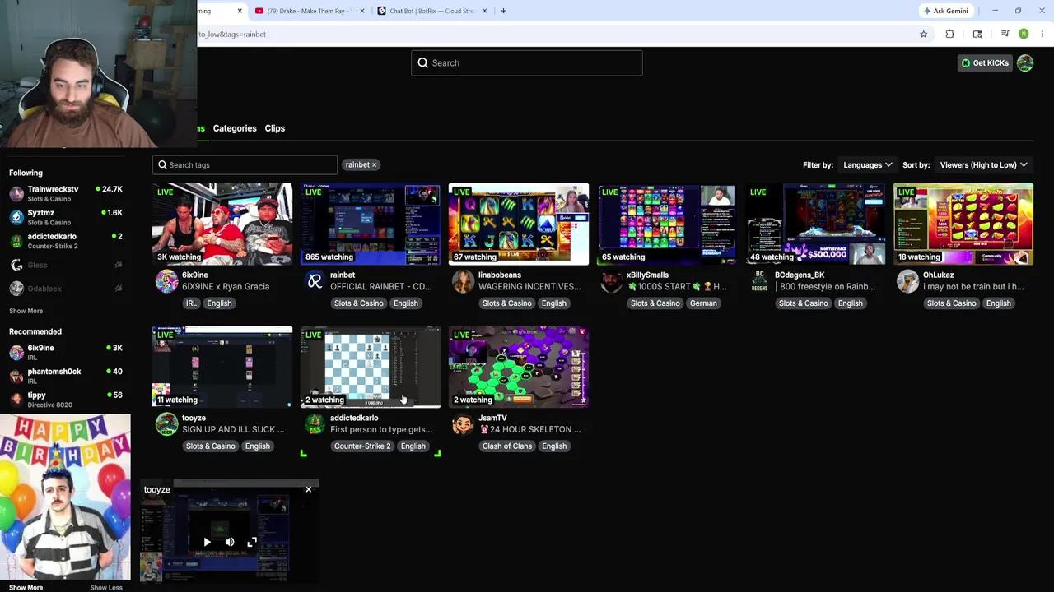The width and height of the screenshot is (1054, 592).
Task: Click the linabobeans channel avatar
Action: (463, 281)
